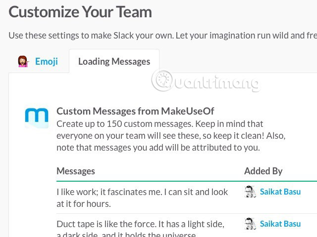This screenshot has height=237, width=317.
Task: Click the Customize Your Team heading
Action: click(x=80, y=12)
